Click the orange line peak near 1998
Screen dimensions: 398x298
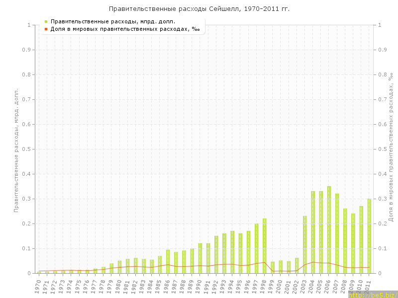pos(265,262)
